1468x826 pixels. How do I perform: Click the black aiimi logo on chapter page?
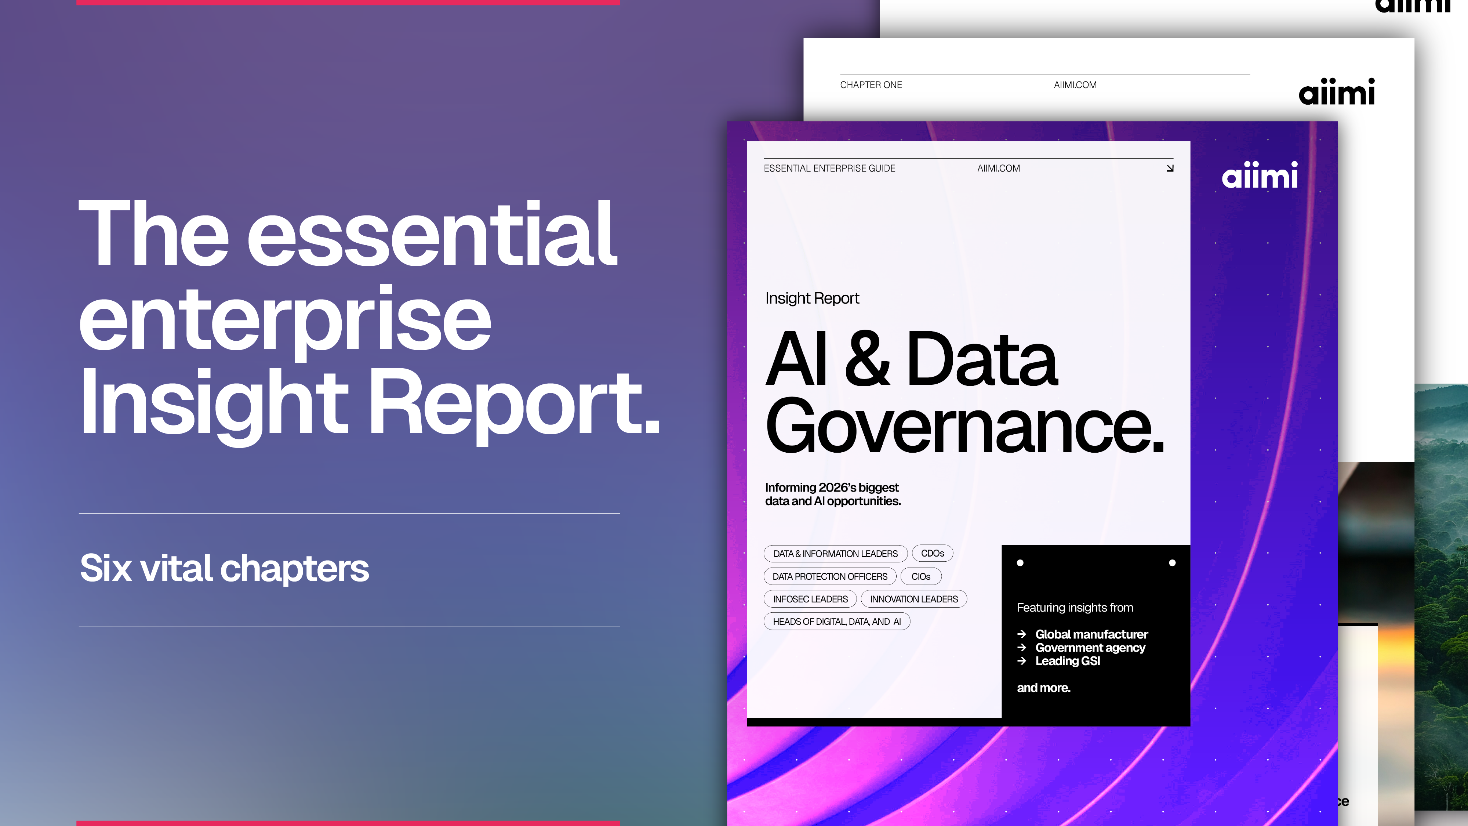[x=1336, y=93]
